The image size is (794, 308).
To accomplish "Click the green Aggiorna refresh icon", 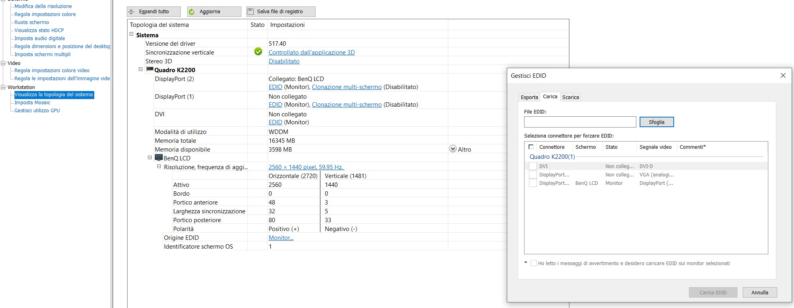I will click(x=192, y=12).
